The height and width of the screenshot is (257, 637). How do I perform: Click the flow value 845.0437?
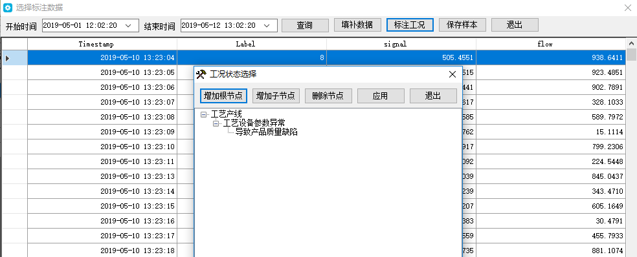coord(607,176)
